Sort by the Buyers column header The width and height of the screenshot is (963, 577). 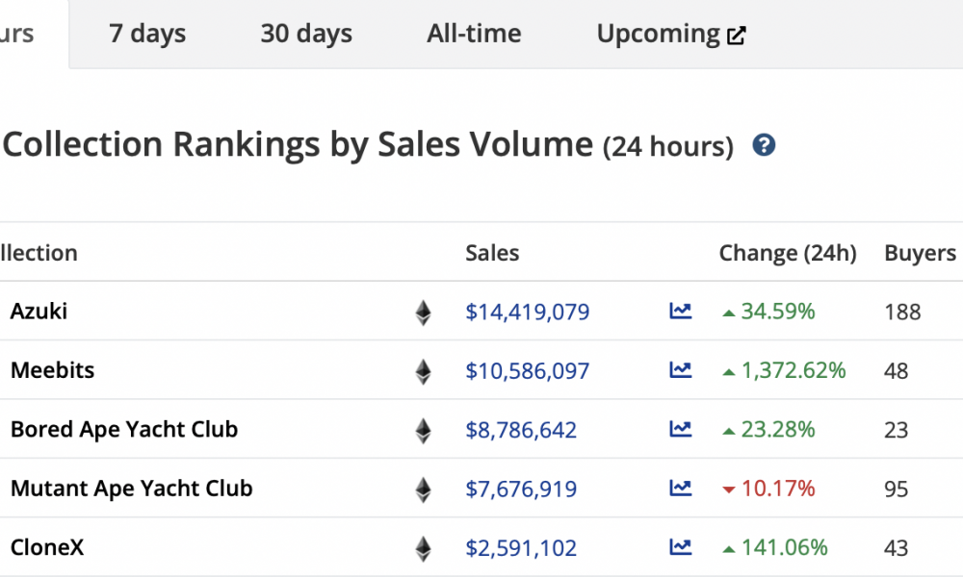[920, 253]
